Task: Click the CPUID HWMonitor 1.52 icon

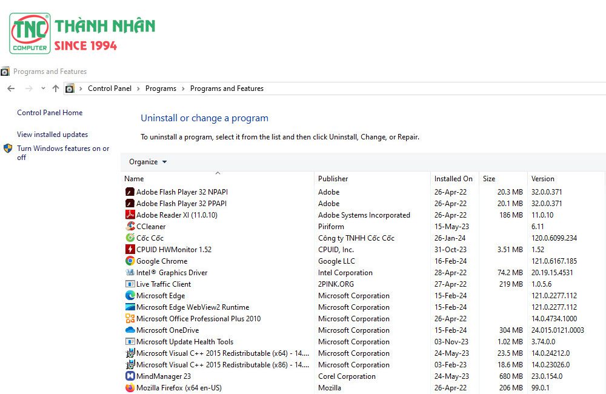Action: click(x=130, y=249)
